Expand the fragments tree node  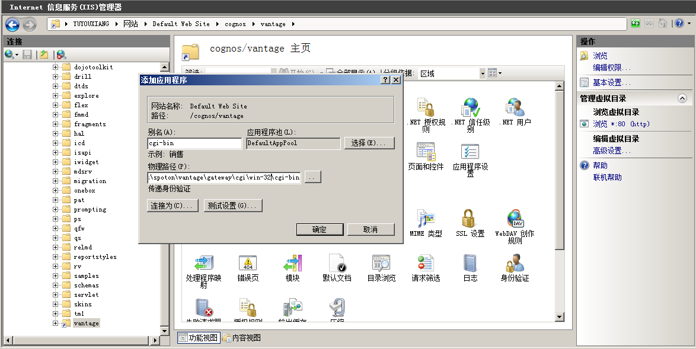click(56, 124)
